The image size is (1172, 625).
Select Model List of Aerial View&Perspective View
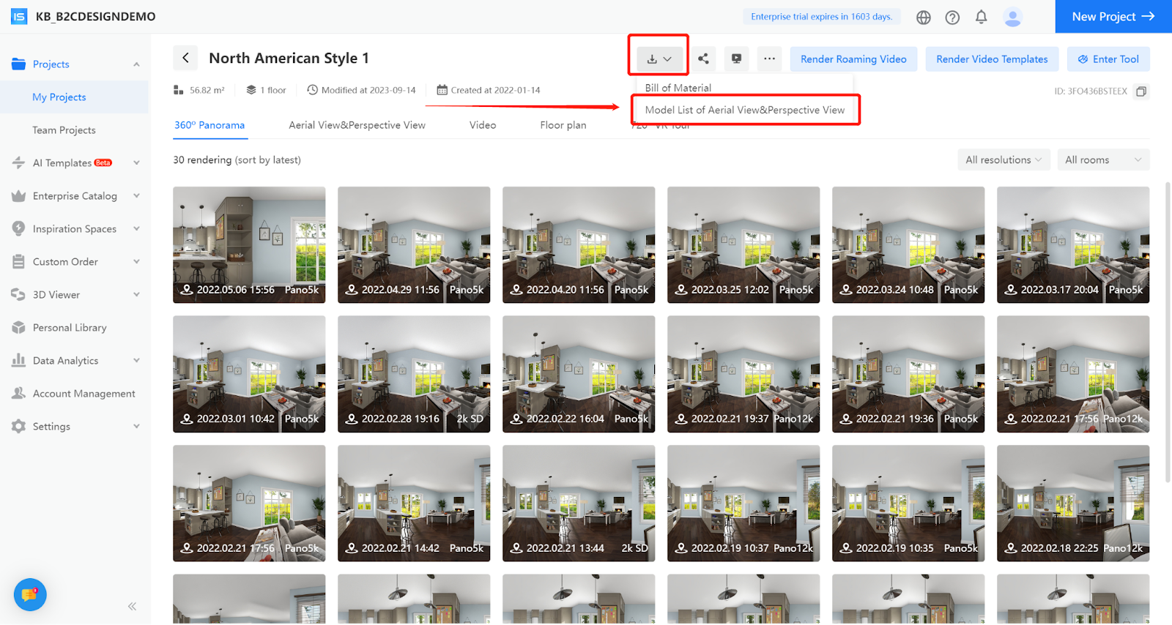pyautogui.click(x=744, y=110)
